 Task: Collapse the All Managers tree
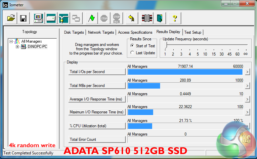point(11,41)
